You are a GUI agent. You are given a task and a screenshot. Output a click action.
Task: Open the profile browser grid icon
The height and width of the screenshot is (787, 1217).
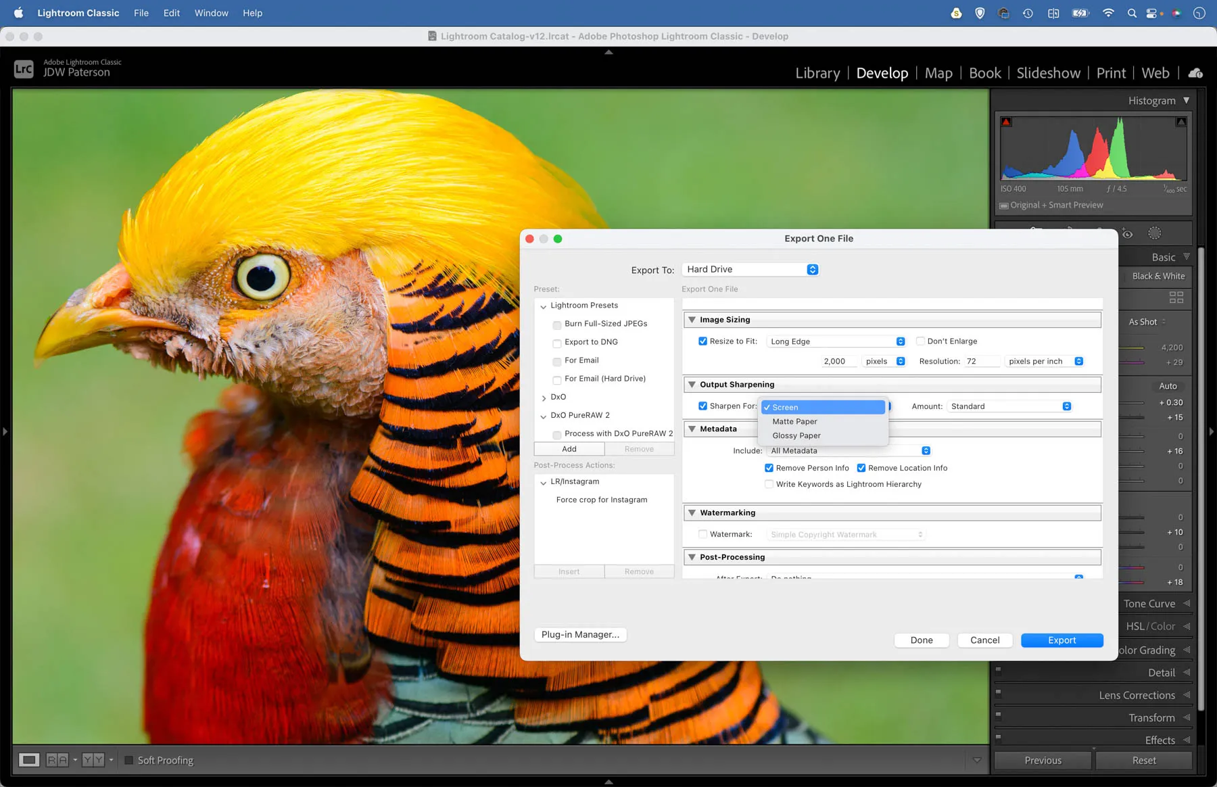1176,297
